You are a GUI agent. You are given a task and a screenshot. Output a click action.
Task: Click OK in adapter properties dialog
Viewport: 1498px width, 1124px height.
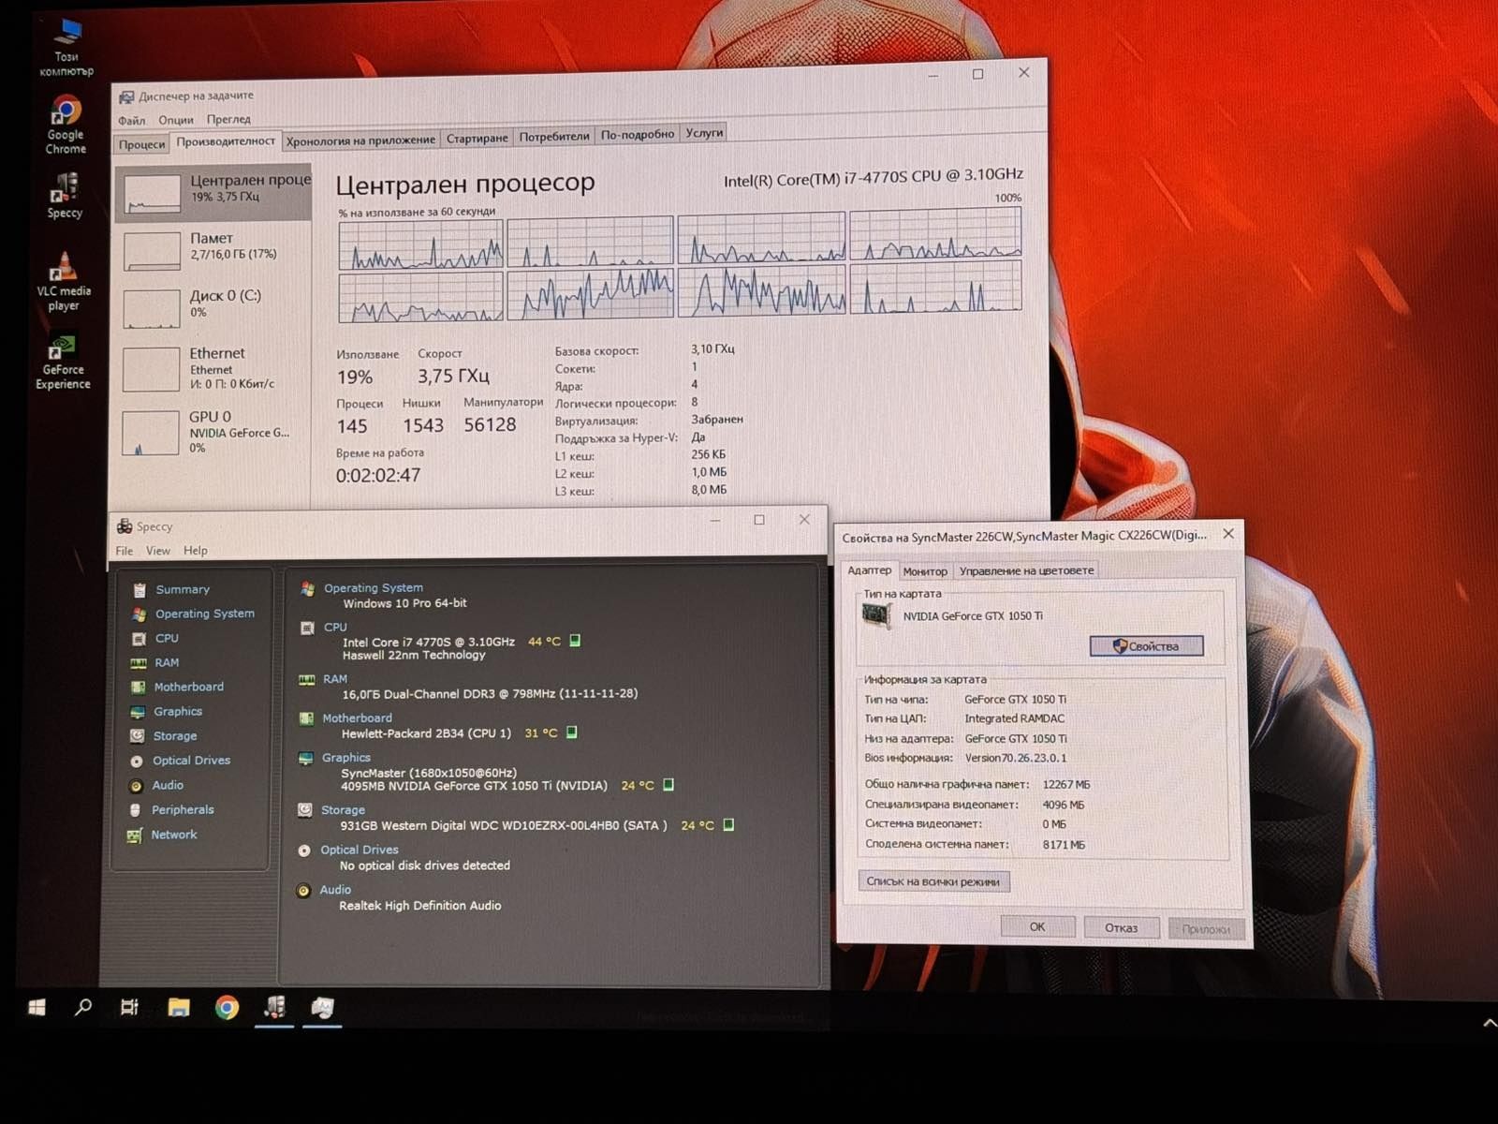[x=1037, y=927]
